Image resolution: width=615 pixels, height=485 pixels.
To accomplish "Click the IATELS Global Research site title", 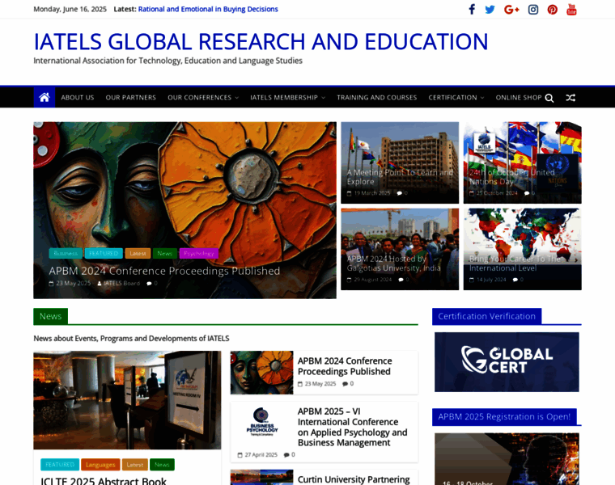I will point(261,41).
